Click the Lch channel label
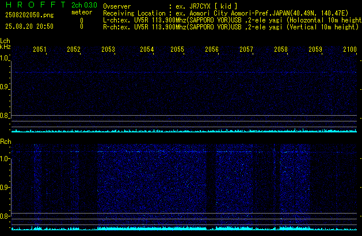 point(5,41)
